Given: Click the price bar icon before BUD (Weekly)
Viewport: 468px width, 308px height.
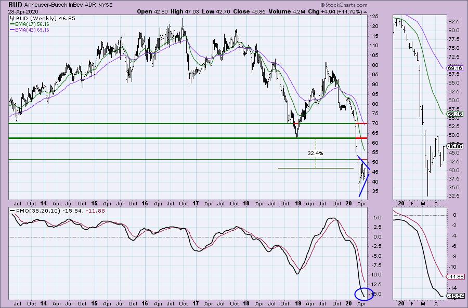Looking at the screenshot, I should [x=12, y=19].
